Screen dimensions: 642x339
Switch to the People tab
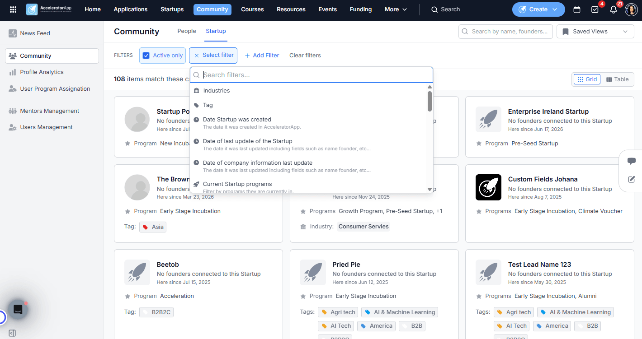pyautogui.click(x=187, y=31)
